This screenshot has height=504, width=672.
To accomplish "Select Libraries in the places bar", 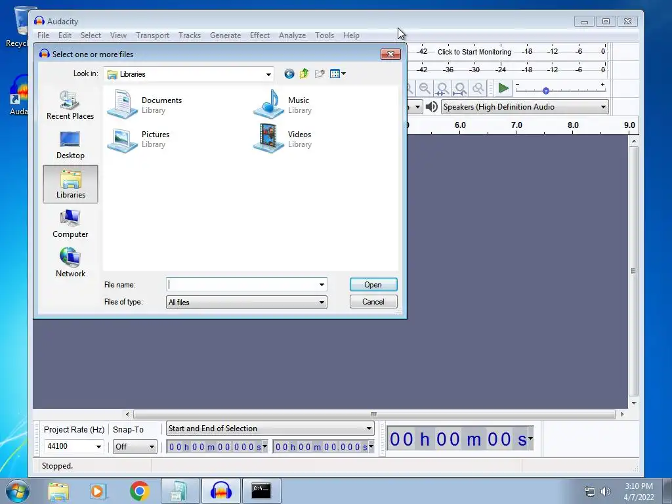I will coord(70,184).
